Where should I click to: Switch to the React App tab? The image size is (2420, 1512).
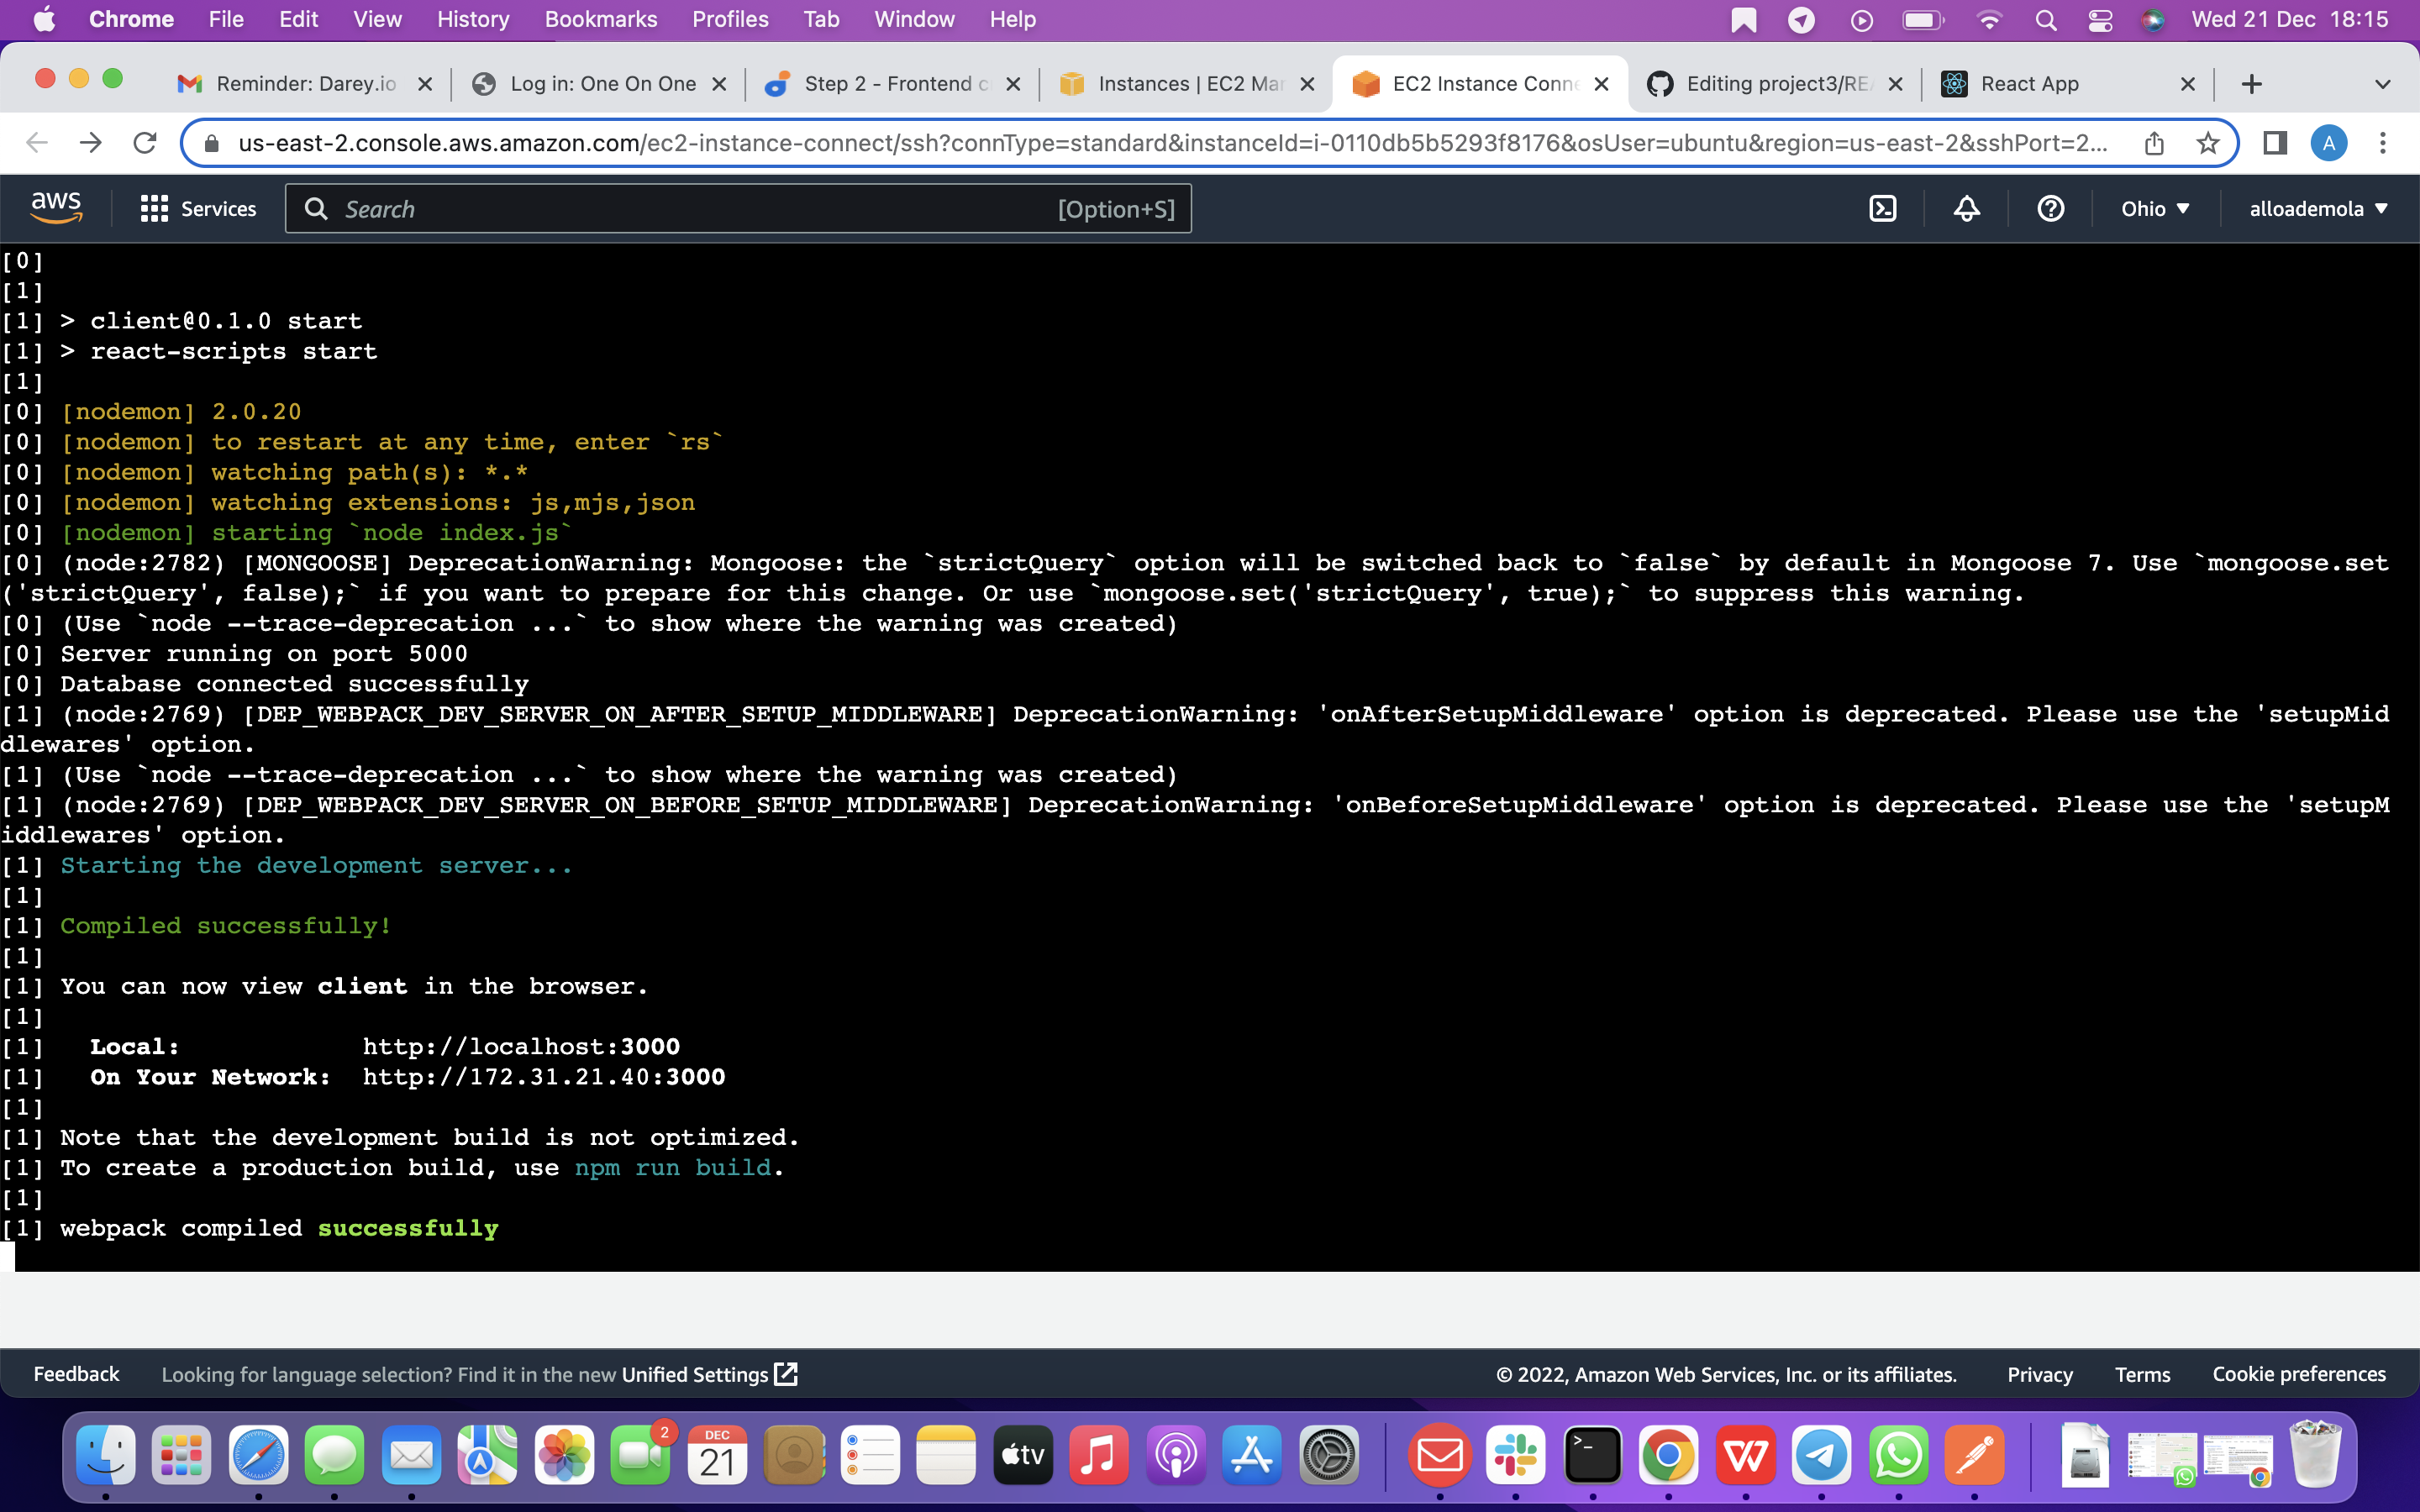(x=2031, y=83)
